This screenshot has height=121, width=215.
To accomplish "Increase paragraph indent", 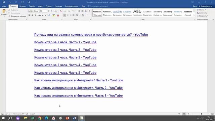I will (x=82, y=11).
